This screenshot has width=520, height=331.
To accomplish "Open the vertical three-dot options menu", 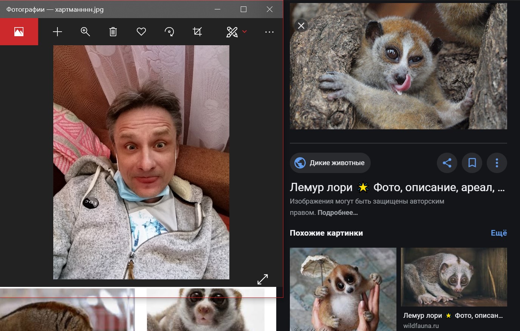I will (497, 163).
